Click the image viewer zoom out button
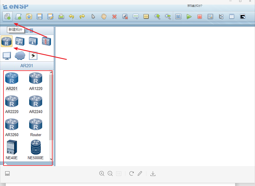Image resolution: width=255 pixels, height=186 pixels. click(x=110, y=174)
